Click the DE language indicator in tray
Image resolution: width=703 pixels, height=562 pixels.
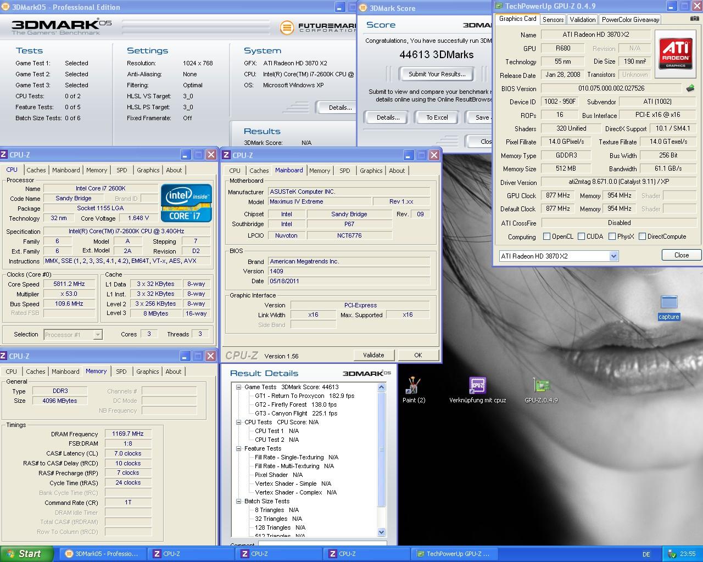(646, 554)
